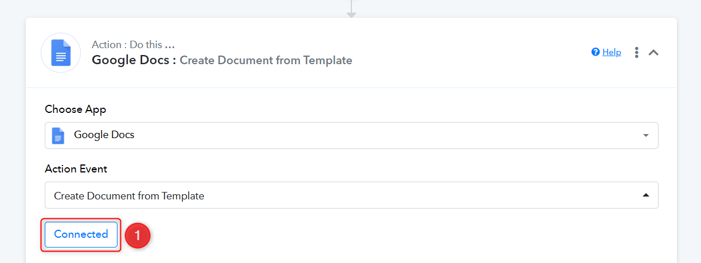Open the Help link

[612, 52]
